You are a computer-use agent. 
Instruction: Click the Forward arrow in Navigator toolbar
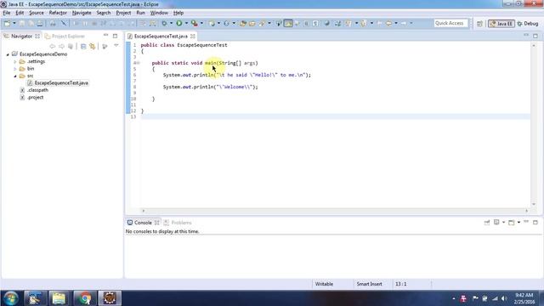coord(61,46)
